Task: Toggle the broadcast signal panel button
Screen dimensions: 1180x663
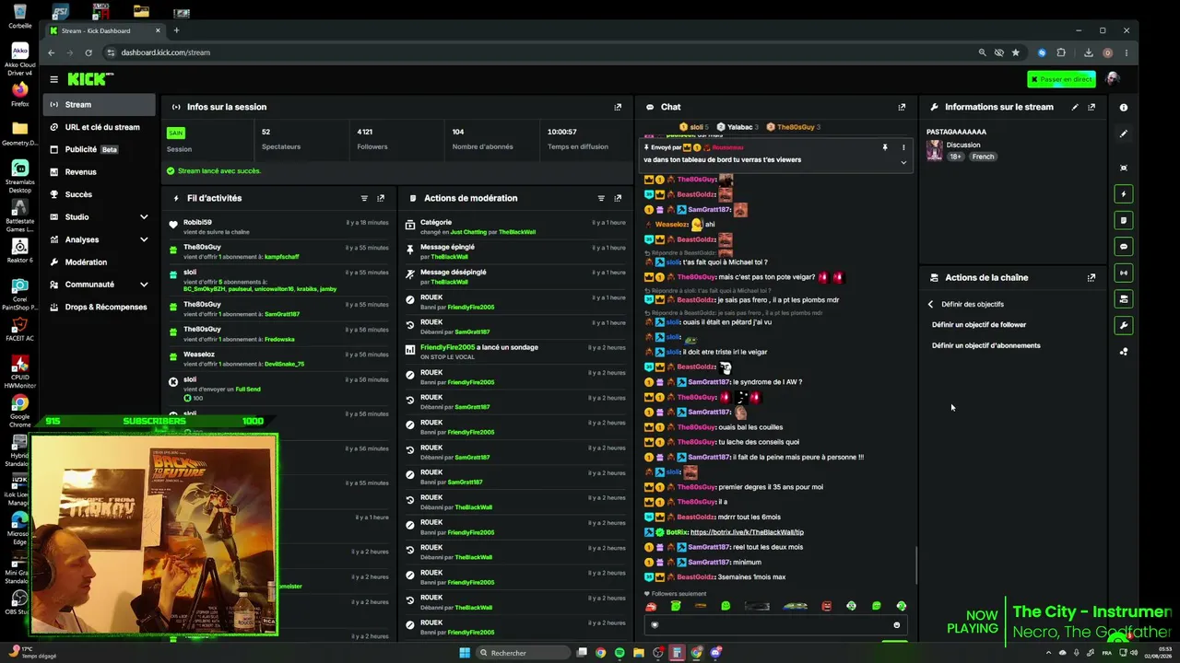Action: (x=1123, y=273)
